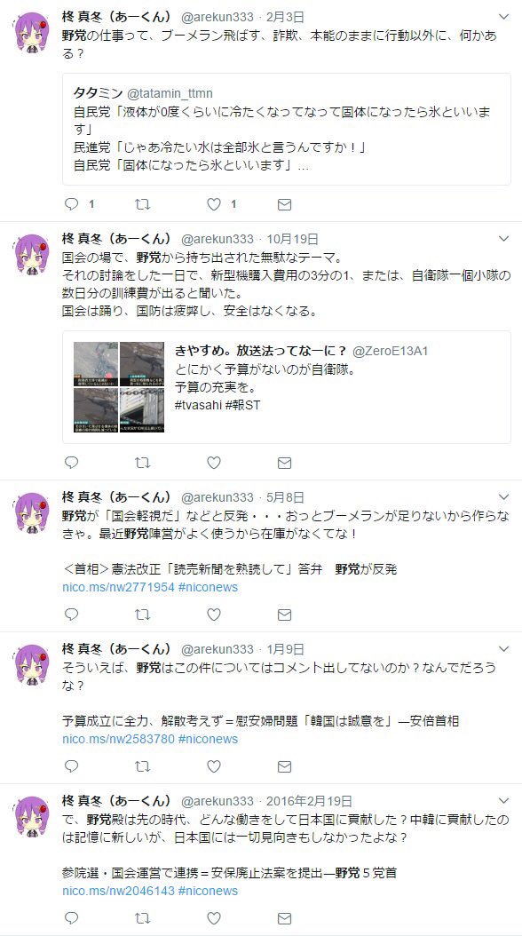Send October 19 tweet via direct message
This screenshot has height=936, width=522.
(x=285, y=463)
